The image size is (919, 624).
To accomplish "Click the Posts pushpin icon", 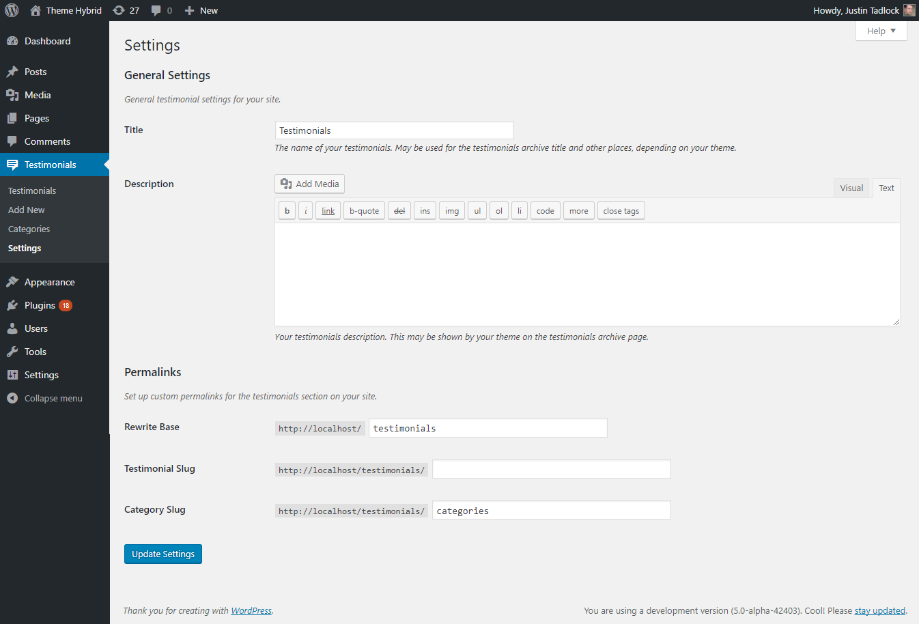I will [12, 72].
